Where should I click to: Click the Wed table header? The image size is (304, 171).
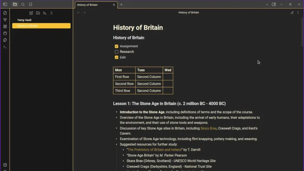168,70
